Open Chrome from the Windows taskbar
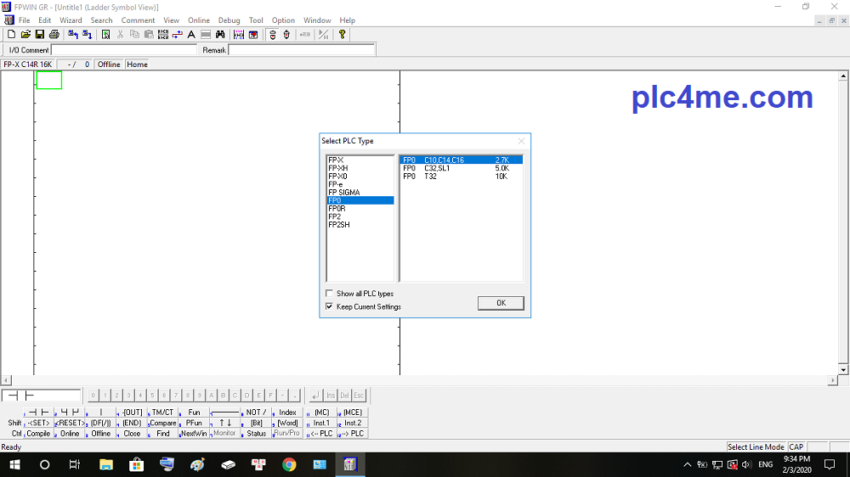The width and height of the screenshot is (850, 477). pos(289,464)
